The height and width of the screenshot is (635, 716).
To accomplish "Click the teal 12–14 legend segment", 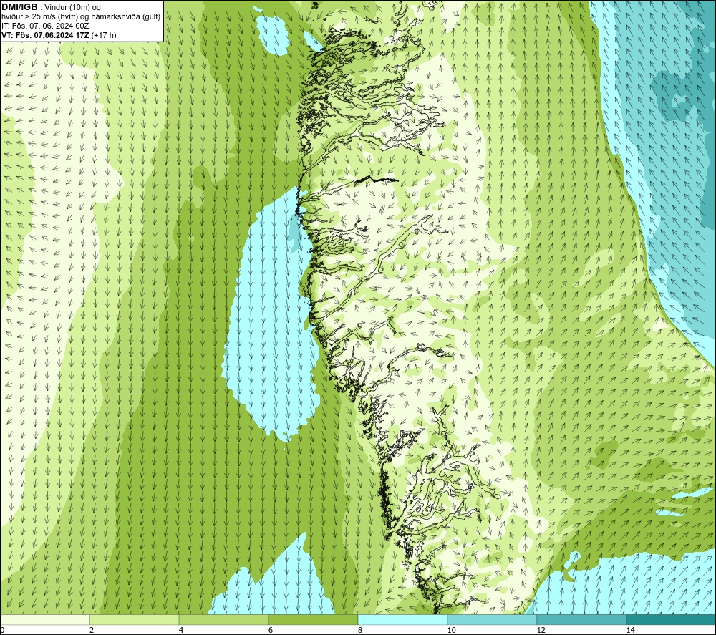I will coord(581,620).
